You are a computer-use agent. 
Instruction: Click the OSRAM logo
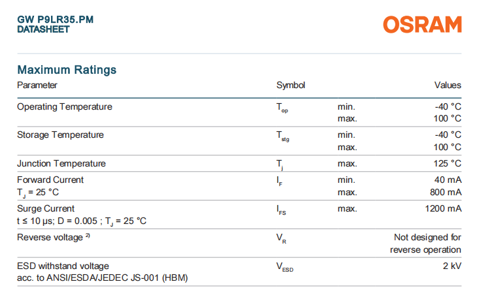click(422, 25)
